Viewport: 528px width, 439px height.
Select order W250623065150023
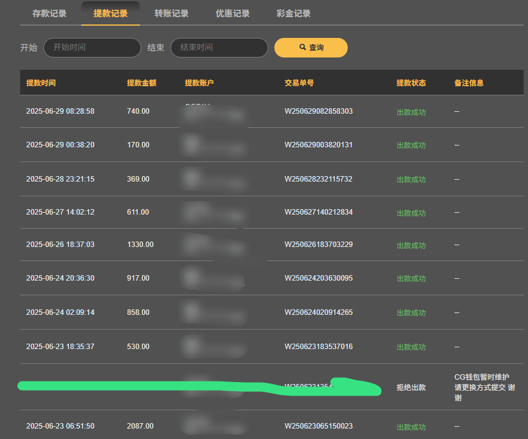tap(318, 426)
